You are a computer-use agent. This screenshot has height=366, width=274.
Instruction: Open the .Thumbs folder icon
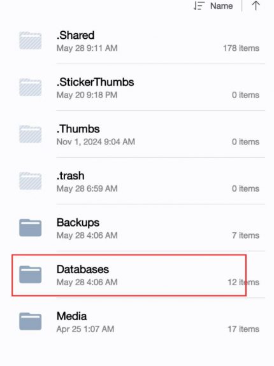point(31,134)
